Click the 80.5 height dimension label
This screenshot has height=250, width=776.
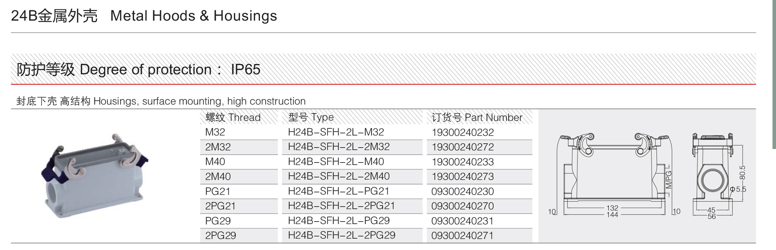742,172
